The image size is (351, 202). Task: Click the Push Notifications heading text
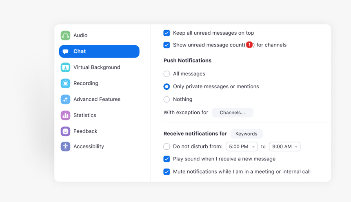tap(187, 61)
